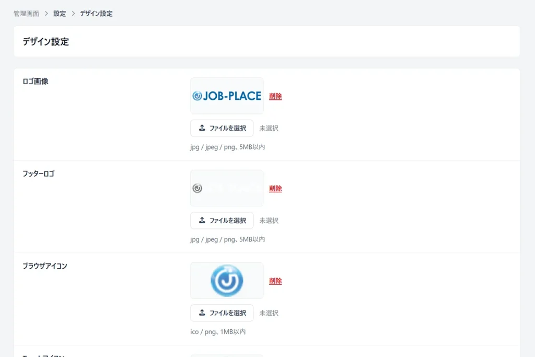Click the フッターロゴ image preview
This screenshot has height=357, width=535.
227,188
